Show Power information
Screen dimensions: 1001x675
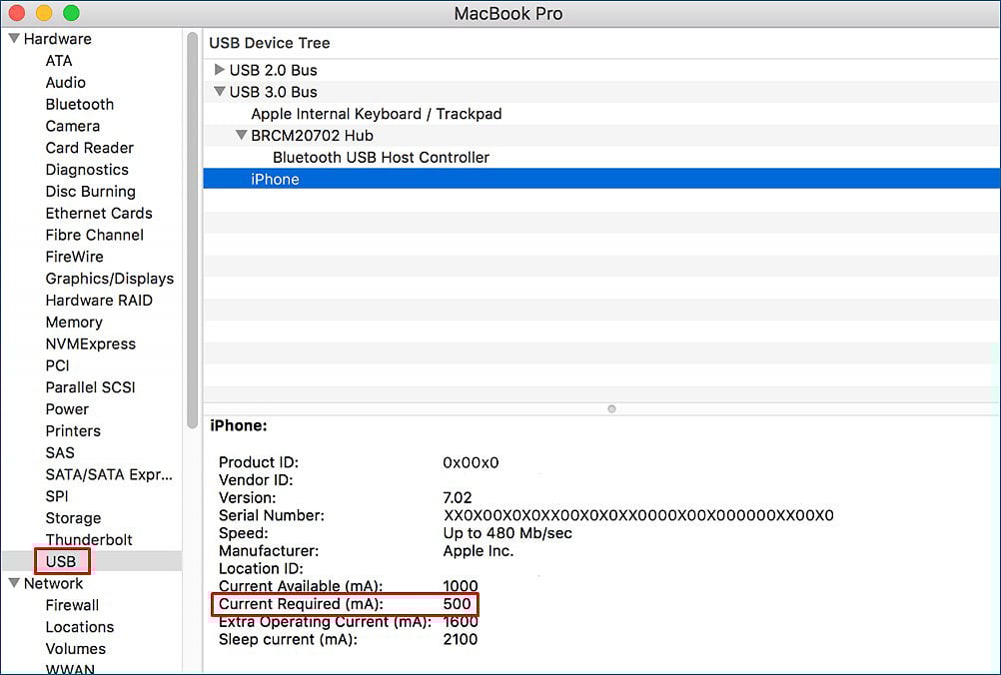point(67,409)
